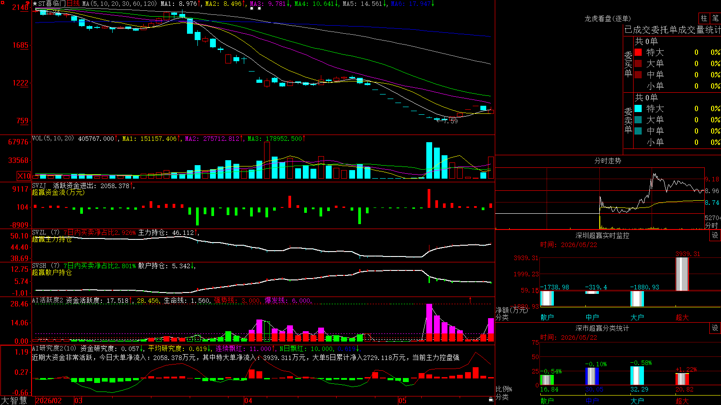
Task: Click the SVZL indicator name
Action: click(39, 232)
